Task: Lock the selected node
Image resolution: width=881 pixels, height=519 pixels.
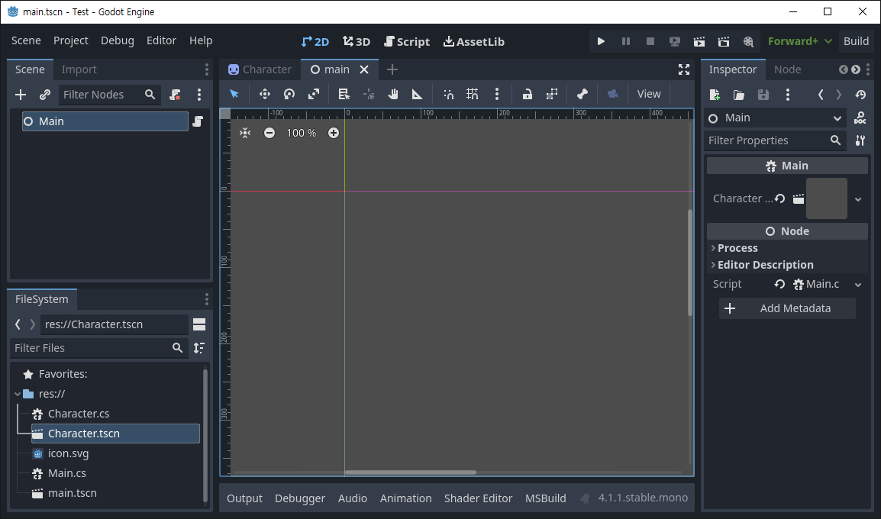Action: (527, 94)
